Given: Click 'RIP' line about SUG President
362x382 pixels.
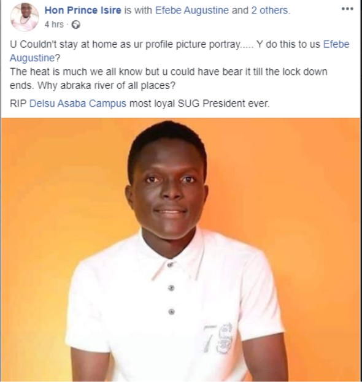Looking at the screenshot, I should click(x=140, y=104).
